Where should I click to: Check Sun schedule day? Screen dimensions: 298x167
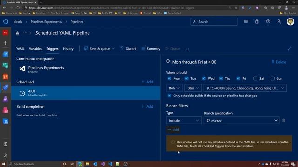pos(272,78)
